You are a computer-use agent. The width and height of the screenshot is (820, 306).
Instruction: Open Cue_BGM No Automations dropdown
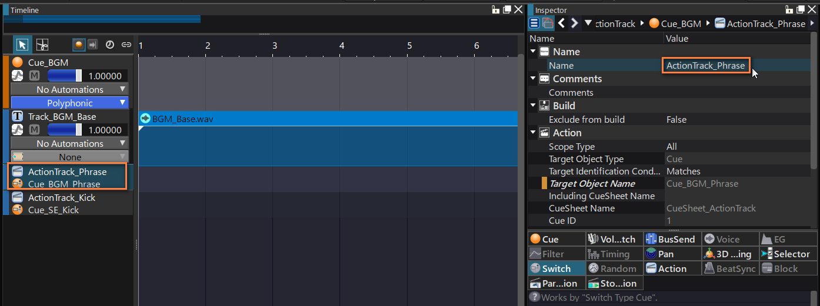click(69, 89)
